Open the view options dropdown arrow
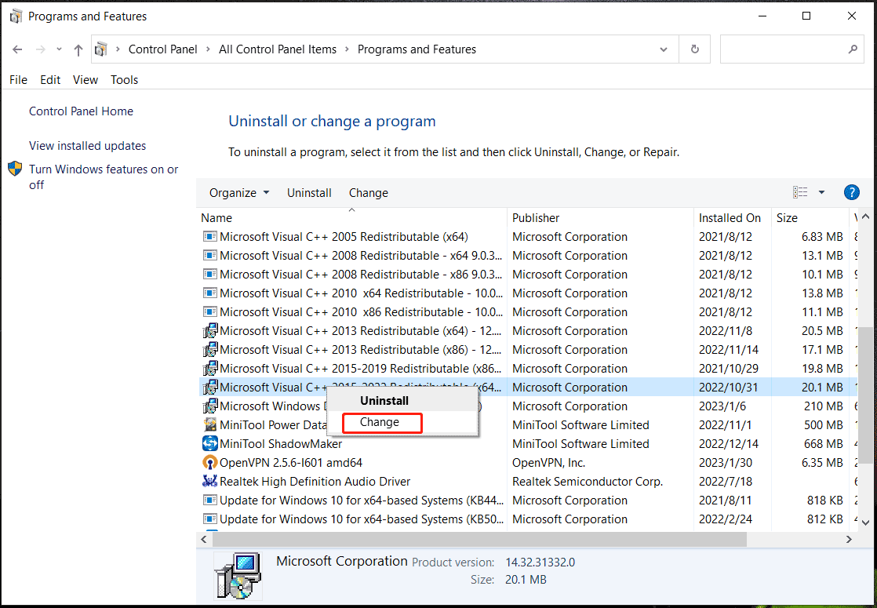 [821, 191]
